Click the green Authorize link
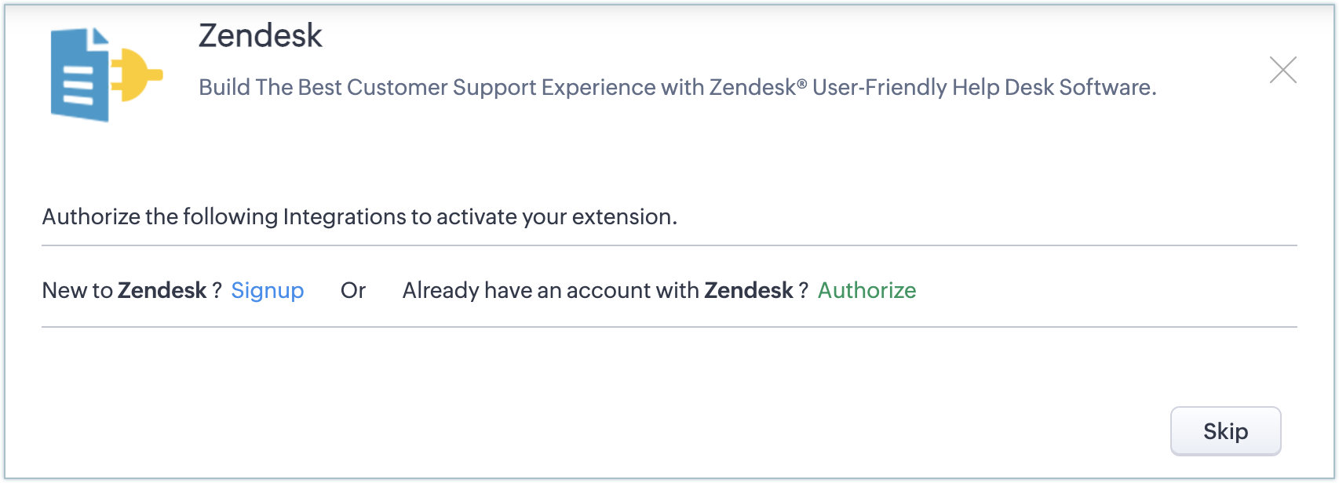Viewport: 1339px width, 483px height. pos(867,291)
